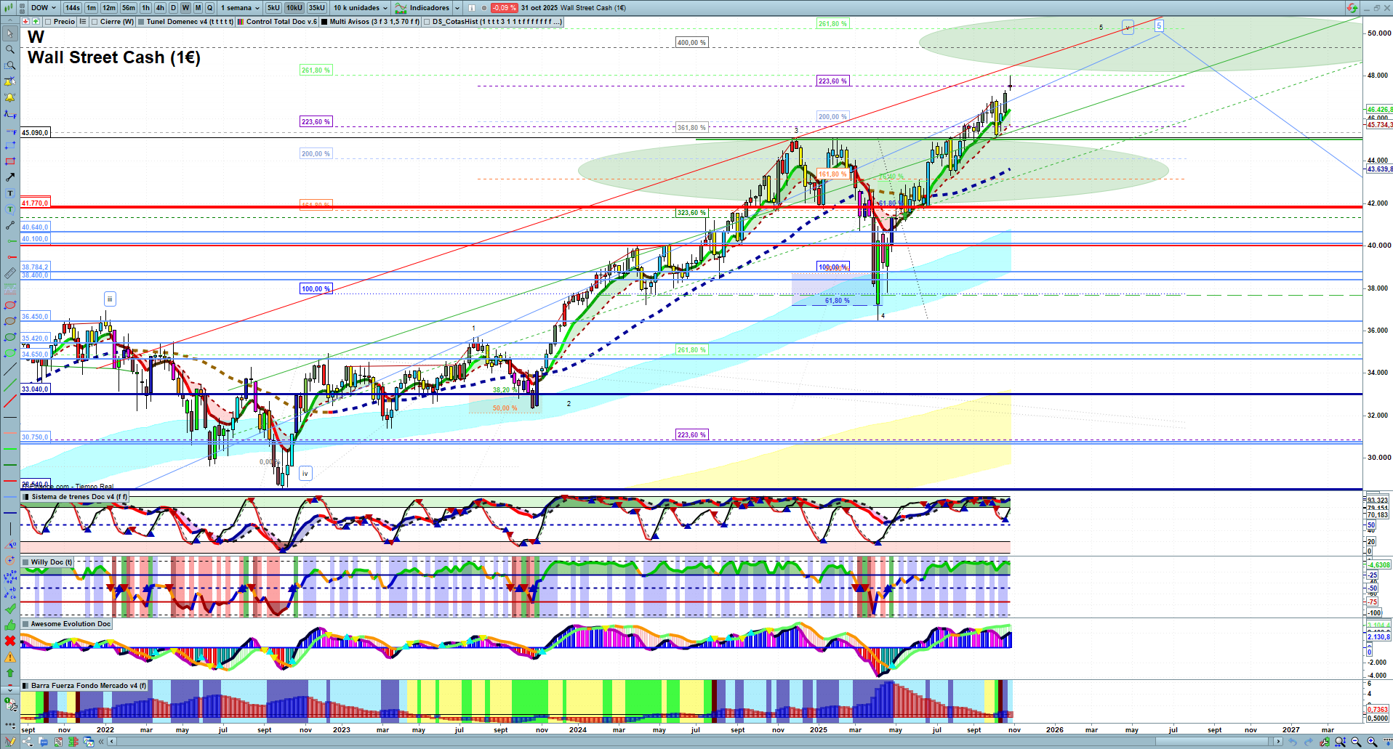Viewport: 1393px width, 749px height.
Task: Select the 144s timeframe
Action: (73, 8)
